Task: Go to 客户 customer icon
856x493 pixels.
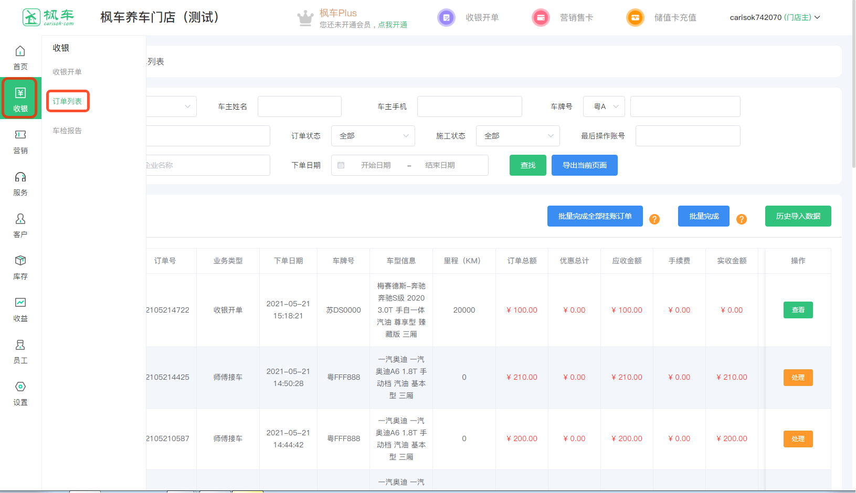Action: (x=20, y=220)
